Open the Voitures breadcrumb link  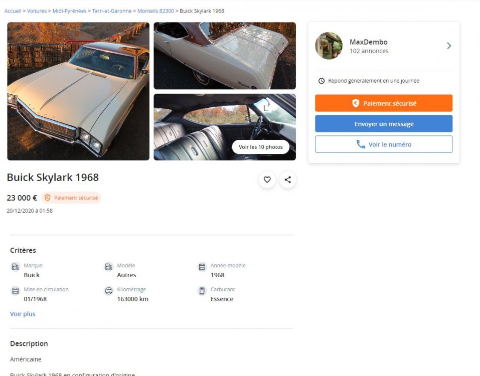tap(37, 11)
